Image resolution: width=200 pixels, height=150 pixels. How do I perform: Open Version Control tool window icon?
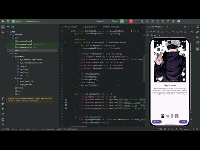(x=3, y=125)
